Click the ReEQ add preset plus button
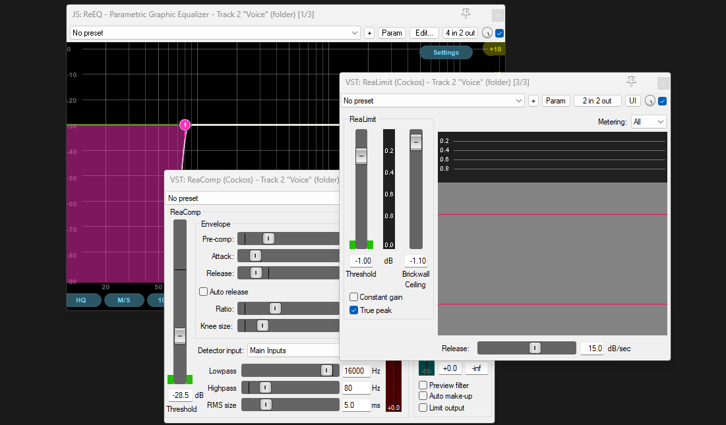This screenshot has height=425, width=726. [x=369, y=33]
